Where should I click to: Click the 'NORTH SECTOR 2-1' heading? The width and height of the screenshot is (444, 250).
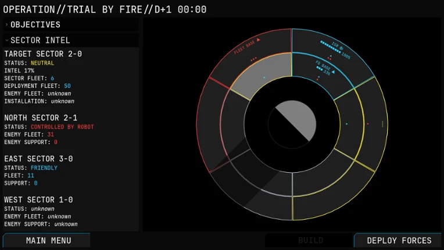[41, 117]
